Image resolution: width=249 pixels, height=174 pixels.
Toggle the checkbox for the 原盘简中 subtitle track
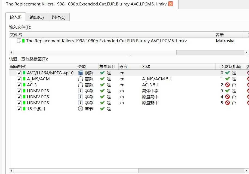click(19, 97)
